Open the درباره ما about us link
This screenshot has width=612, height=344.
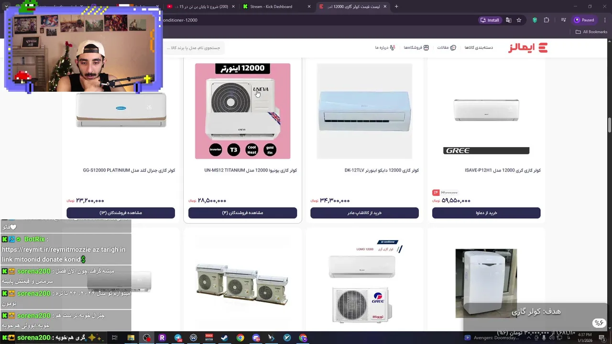385,48
